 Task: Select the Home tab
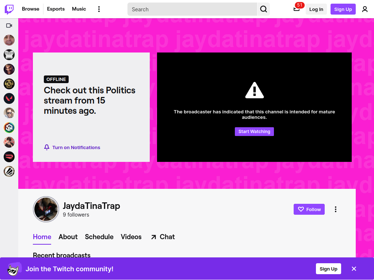point(42,237)
